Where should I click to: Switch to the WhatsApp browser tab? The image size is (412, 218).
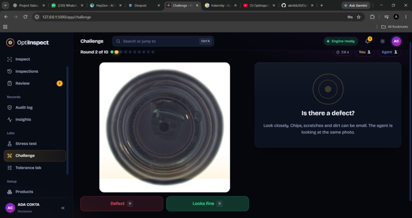point(67,5)
